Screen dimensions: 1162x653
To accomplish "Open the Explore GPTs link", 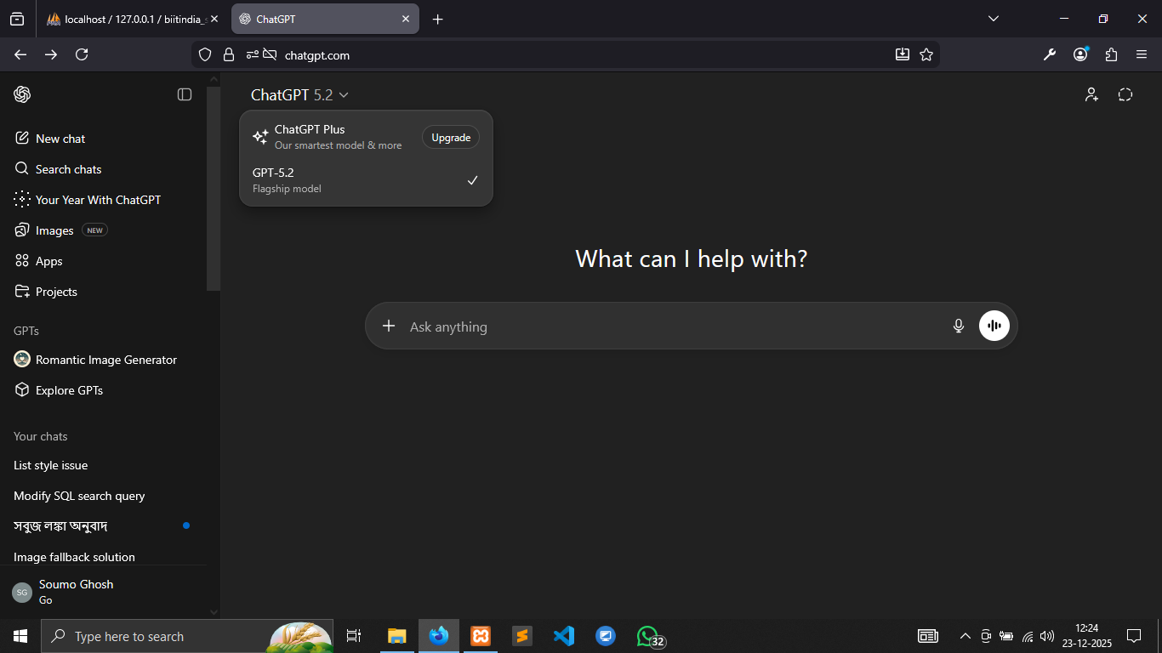I will pos(69,390).
